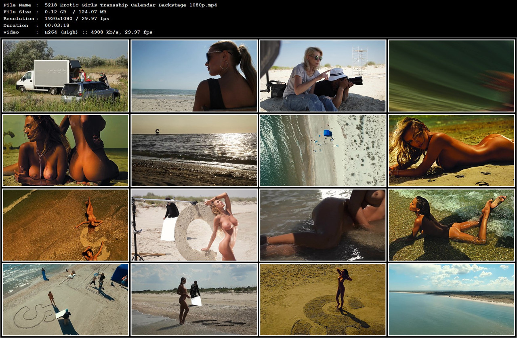
Task: Open the thumbnail of the calm lagoon under clouds
Action: click(x=451, y=300)
